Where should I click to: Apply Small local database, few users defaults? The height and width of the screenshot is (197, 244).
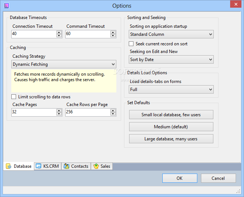(171, 115)
